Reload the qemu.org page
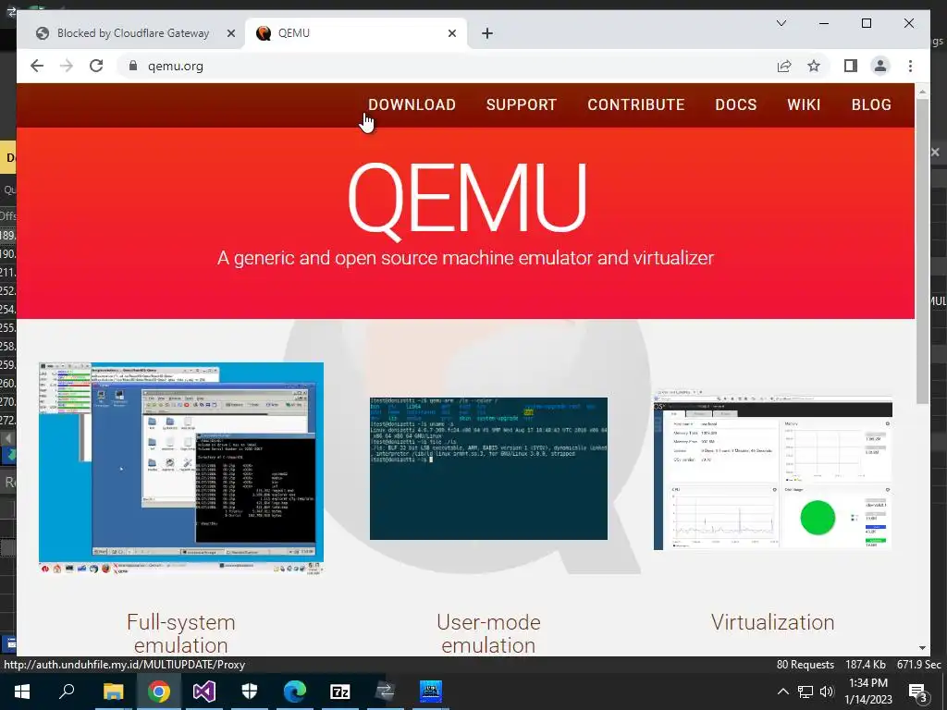 point(96,66)
